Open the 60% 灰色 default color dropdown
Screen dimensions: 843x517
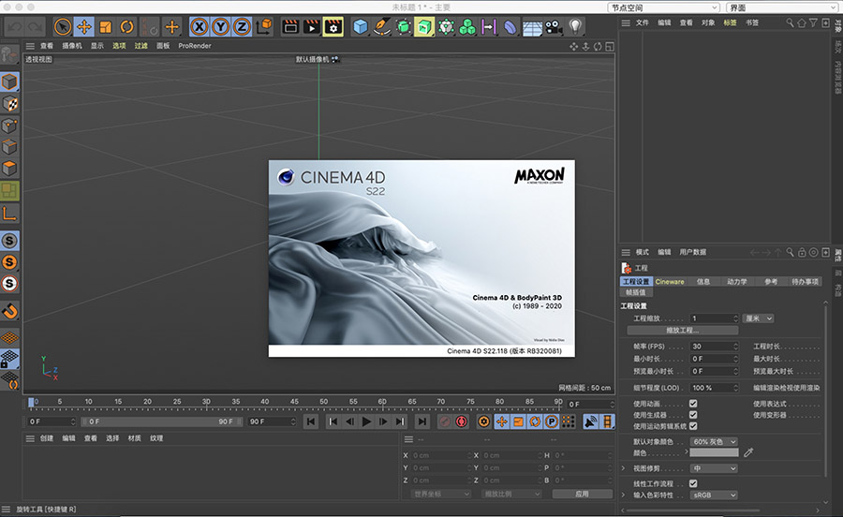tap(714, 441)
